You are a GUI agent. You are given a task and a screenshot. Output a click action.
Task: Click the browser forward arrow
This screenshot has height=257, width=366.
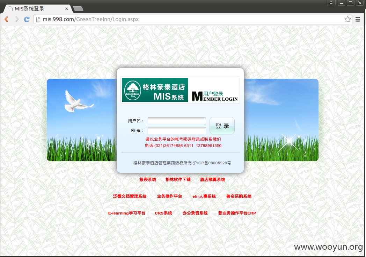[17, 19]
